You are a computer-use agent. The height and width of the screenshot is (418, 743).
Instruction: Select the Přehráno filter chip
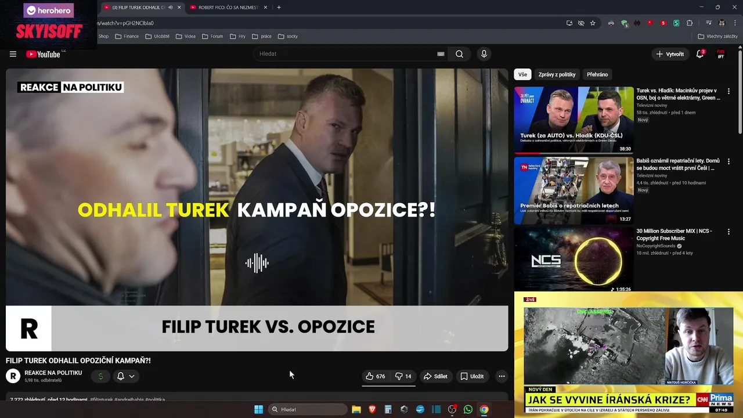coord(597,74)
